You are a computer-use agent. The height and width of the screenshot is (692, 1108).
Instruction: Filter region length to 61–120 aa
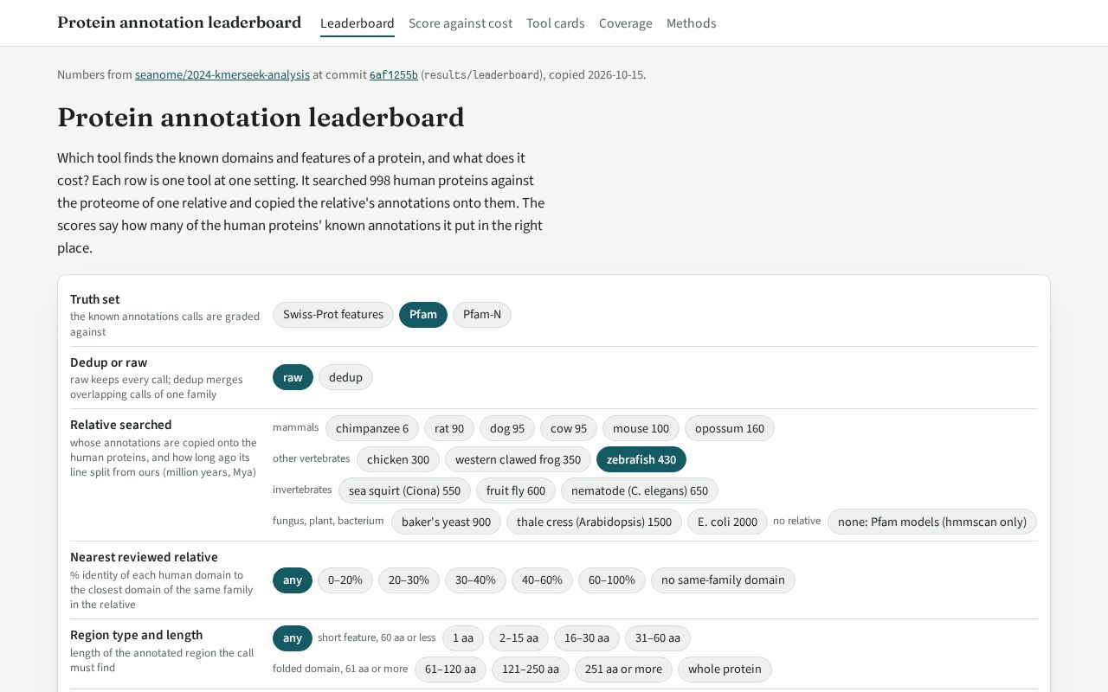[450, 670]
